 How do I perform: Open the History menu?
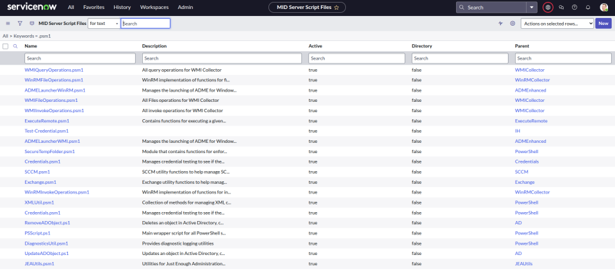122,7
